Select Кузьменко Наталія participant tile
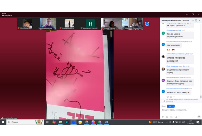The height and width of the screenshot is (136, 202). coord(90,24)
